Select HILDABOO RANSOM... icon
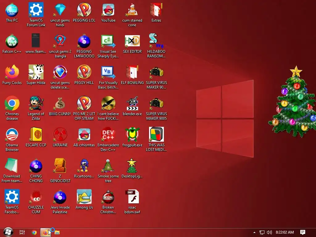The image size is (316, 237). click(x=156, y=46)
